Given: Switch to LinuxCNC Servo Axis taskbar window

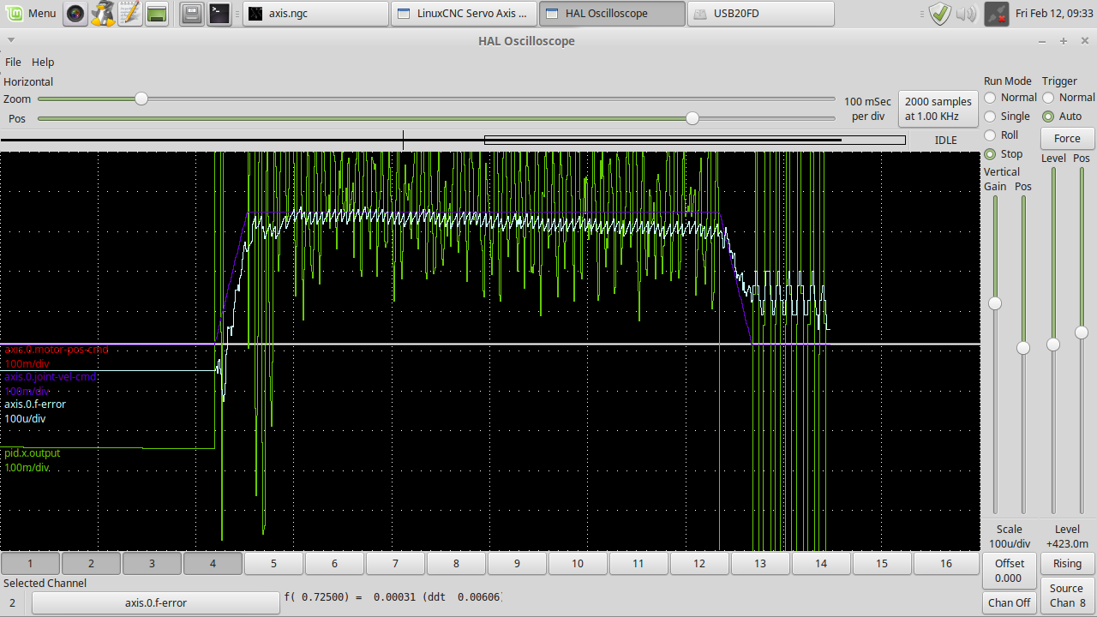Looking at the screenshot, I should (x=464, y=14).
